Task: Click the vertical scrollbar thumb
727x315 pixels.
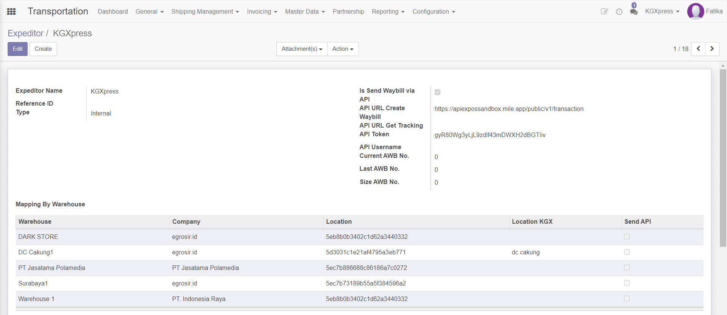Action: (723, 157)
